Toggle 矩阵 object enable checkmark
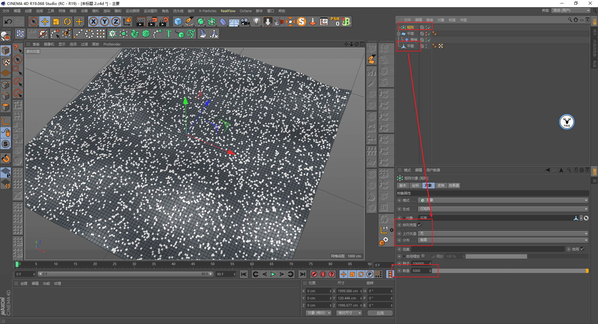The height and width of the screenshot is (324, 598). (x=429, y=27)
